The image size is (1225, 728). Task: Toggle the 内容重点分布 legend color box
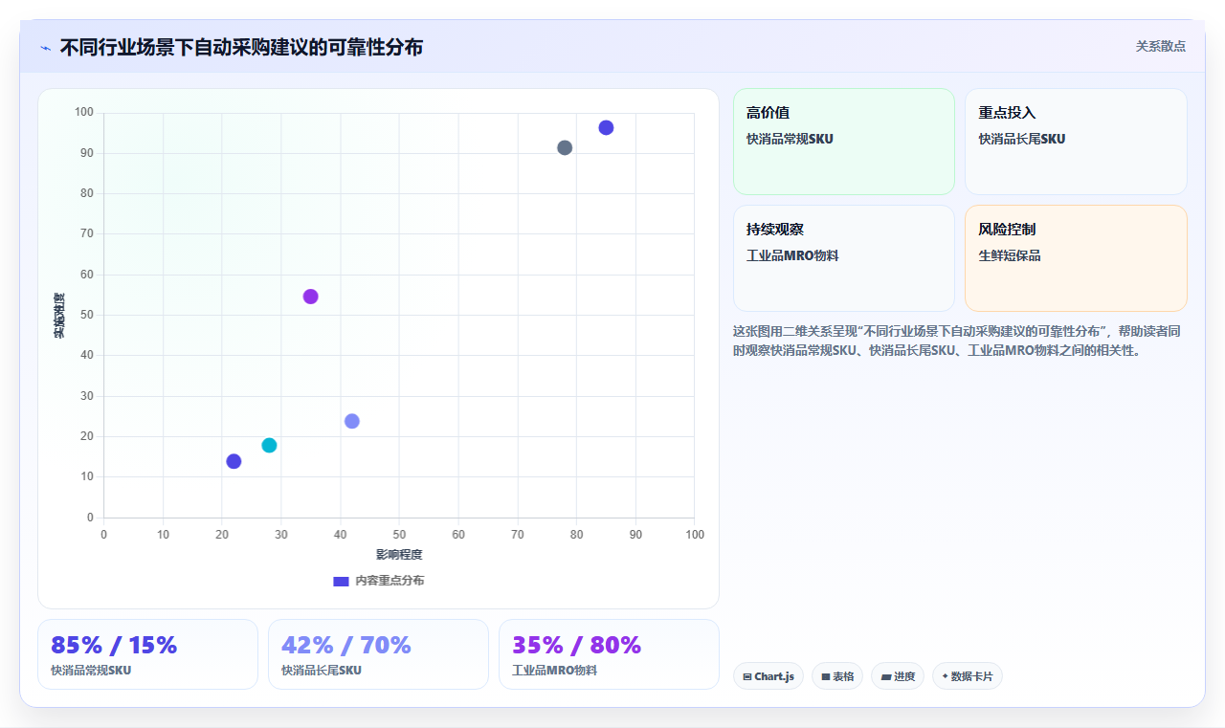pos(341,581)
